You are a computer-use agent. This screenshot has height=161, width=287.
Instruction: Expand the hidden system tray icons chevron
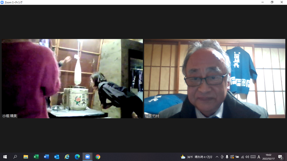coord(217,157)
